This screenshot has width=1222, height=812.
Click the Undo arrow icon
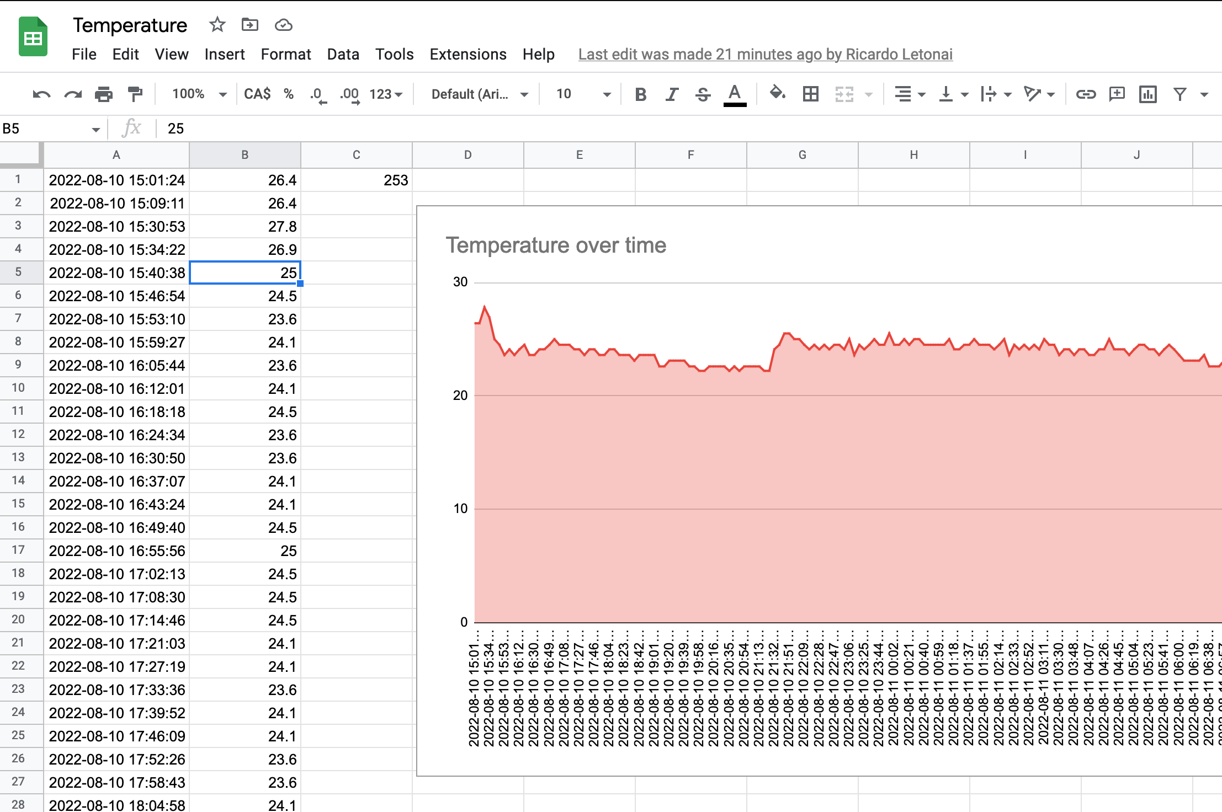pyautogui.click(x=41, y=94)
